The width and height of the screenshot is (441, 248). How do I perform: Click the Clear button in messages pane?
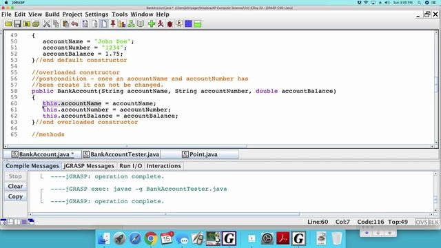[x=15, y=187]
